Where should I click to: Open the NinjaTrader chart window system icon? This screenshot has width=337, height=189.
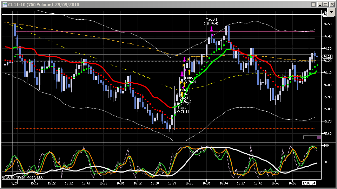click(5, 5)
